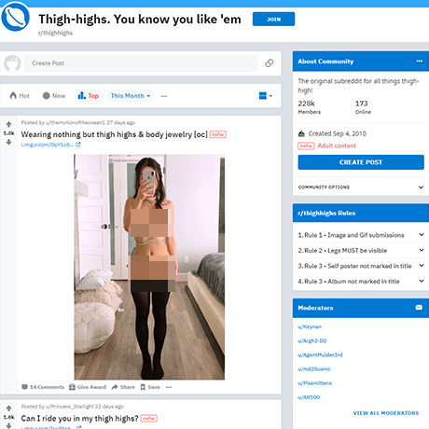Open About Community more options menu

point(420,62)
